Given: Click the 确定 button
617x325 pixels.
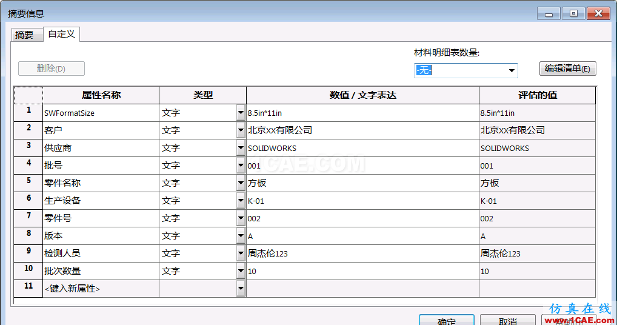Looking at the screenshot, I should (x=447, y=320).
